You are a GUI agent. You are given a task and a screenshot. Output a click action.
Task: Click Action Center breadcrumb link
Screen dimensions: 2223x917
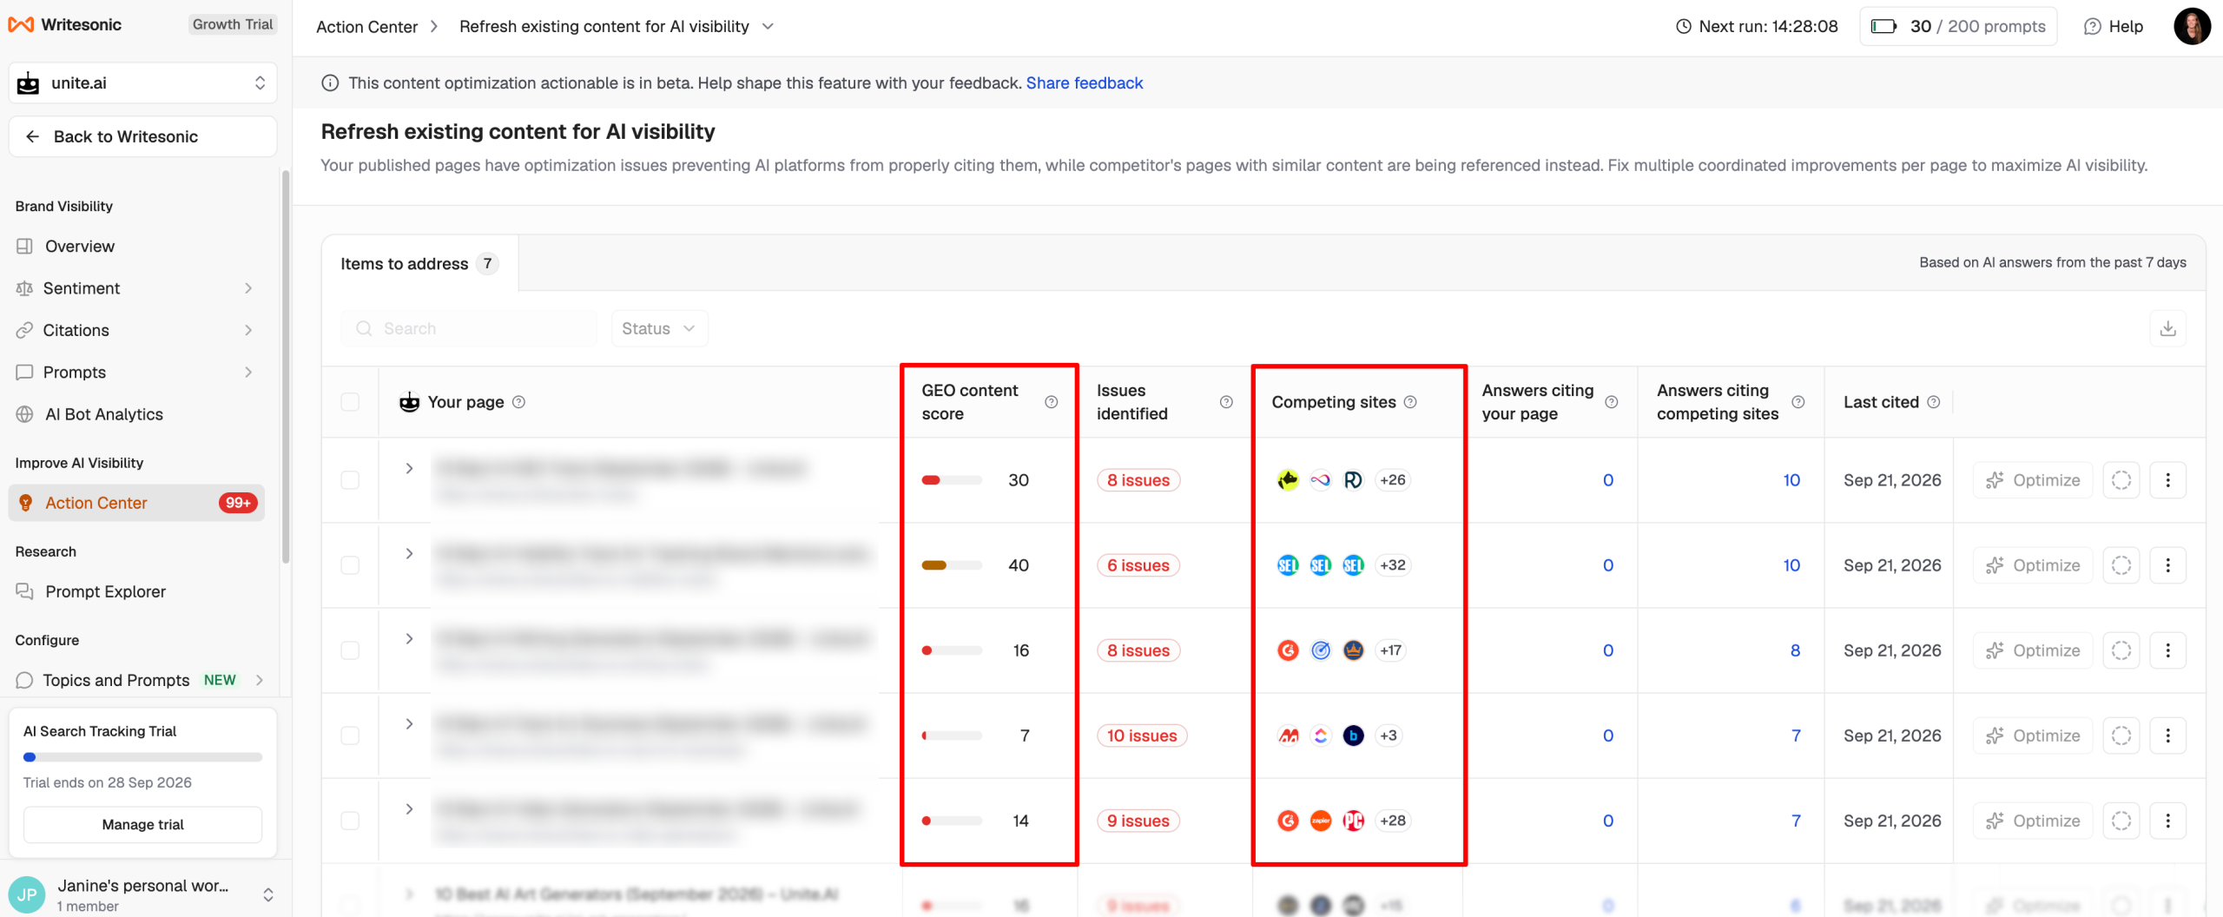366,27
